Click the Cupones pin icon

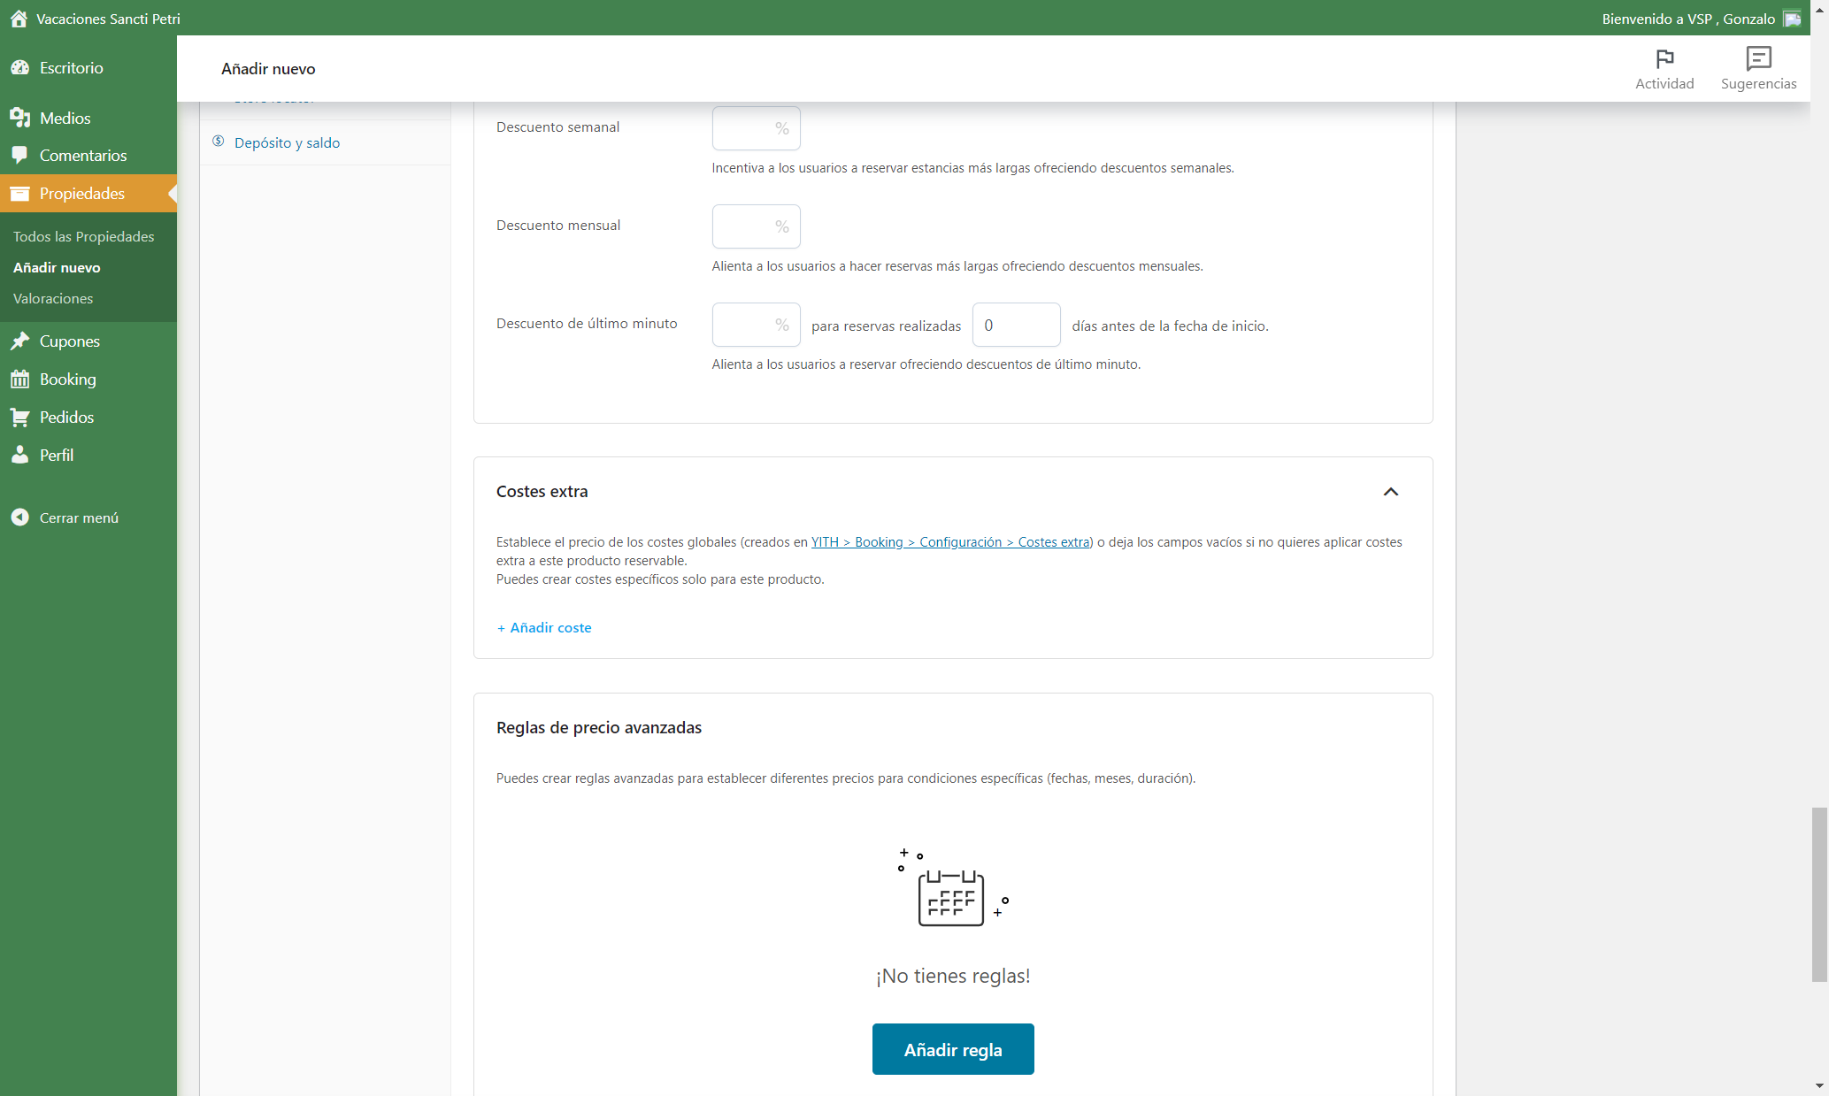point(20,341)
